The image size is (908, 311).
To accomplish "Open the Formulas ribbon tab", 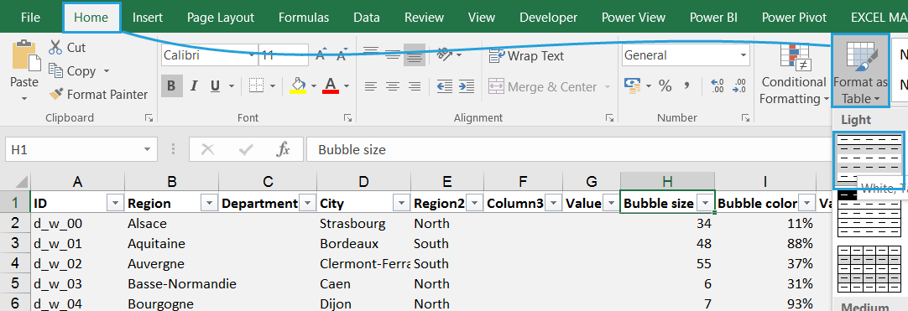I will (x=304, y=18).
